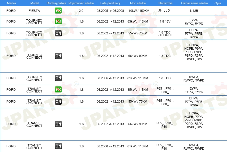Select Tourneo Connect 85kW / 116KM power cell
Image resolution: width=227 pixels, height=152 pixels.
click(x=138, y=21)
